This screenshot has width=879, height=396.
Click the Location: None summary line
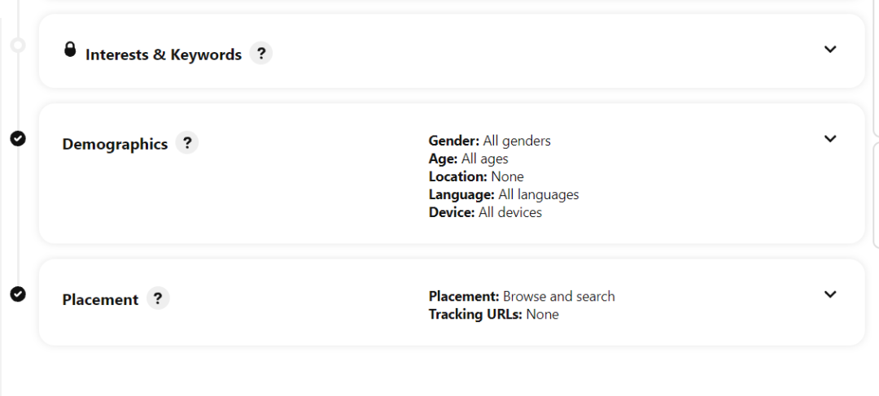point(476,176)
